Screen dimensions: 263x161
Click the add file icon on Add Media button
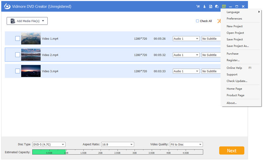click(13, 21)
